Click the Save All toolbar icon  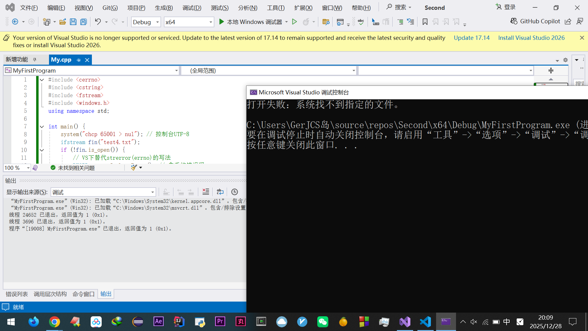[83, 22]
